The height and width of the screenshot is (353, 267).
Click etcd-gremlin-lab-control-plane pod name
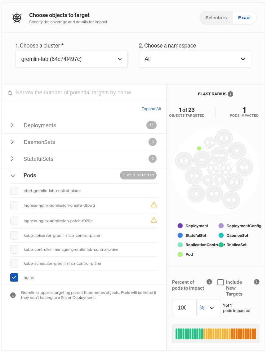coord(52,191)
